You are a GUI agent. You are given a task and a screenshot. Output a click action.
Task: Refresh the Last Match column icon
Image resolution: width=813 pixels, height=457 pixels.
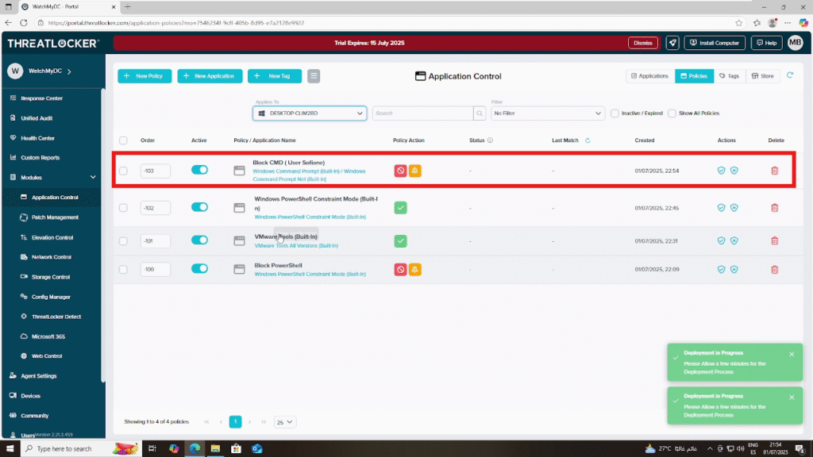588,140
